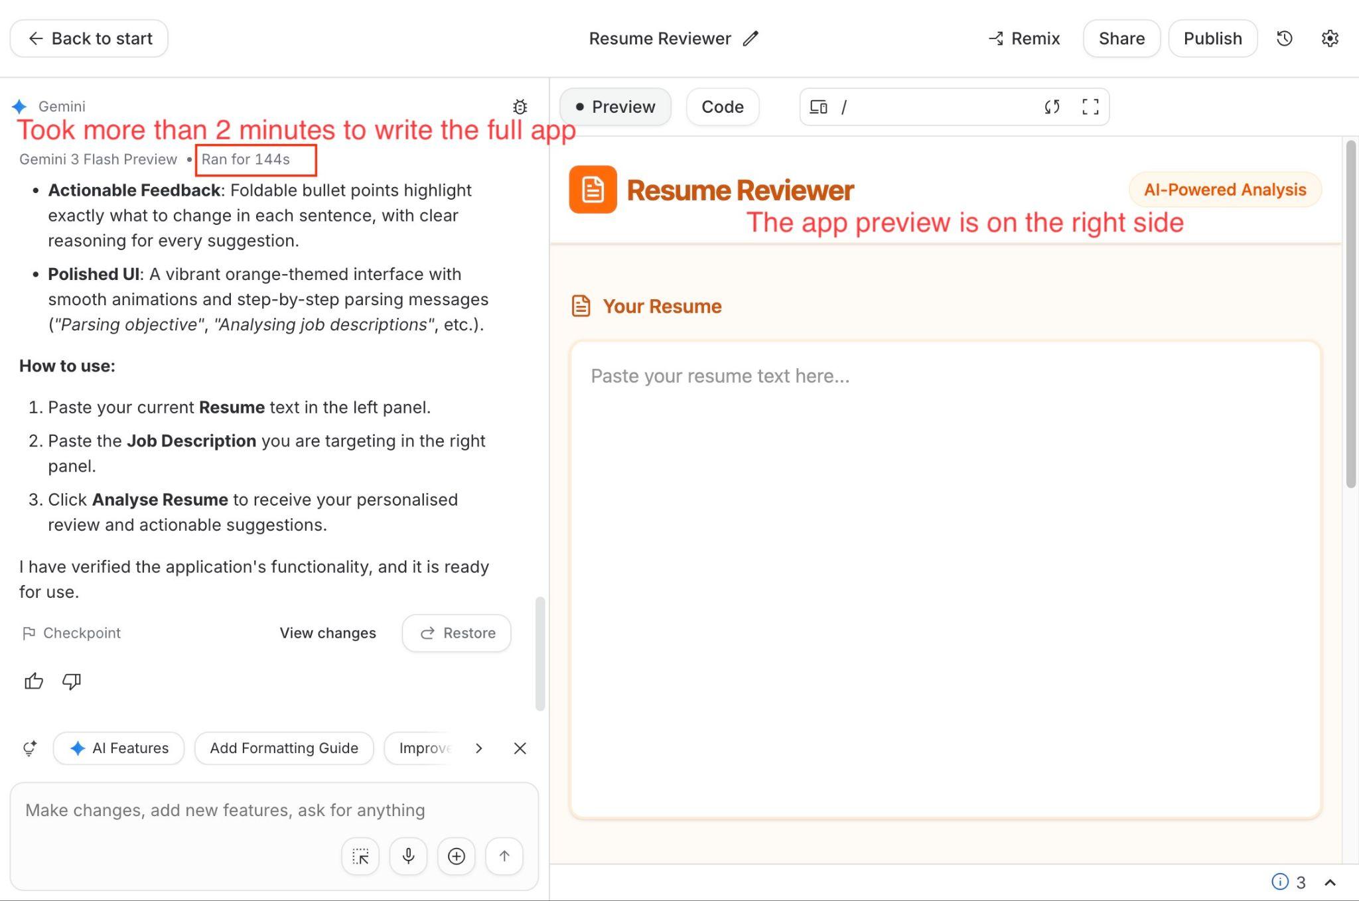Screen dimensions: 1359x901
Task: Dismiss the suggestions bar with X
Action: (x=520, y=748)
